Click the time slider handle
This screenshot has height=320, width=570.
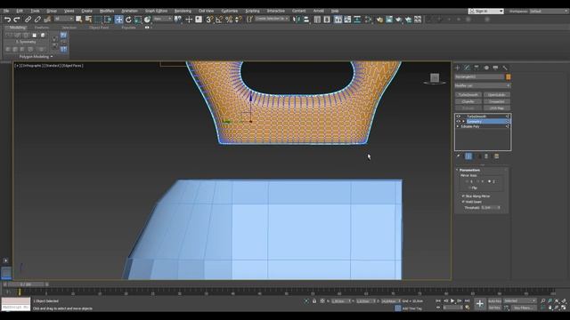pyautogui.click(x=26, y=284)
